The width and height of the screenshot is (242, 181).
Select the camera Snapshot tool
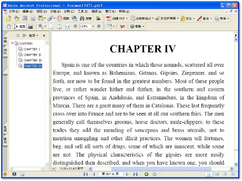tap(30, 27)
